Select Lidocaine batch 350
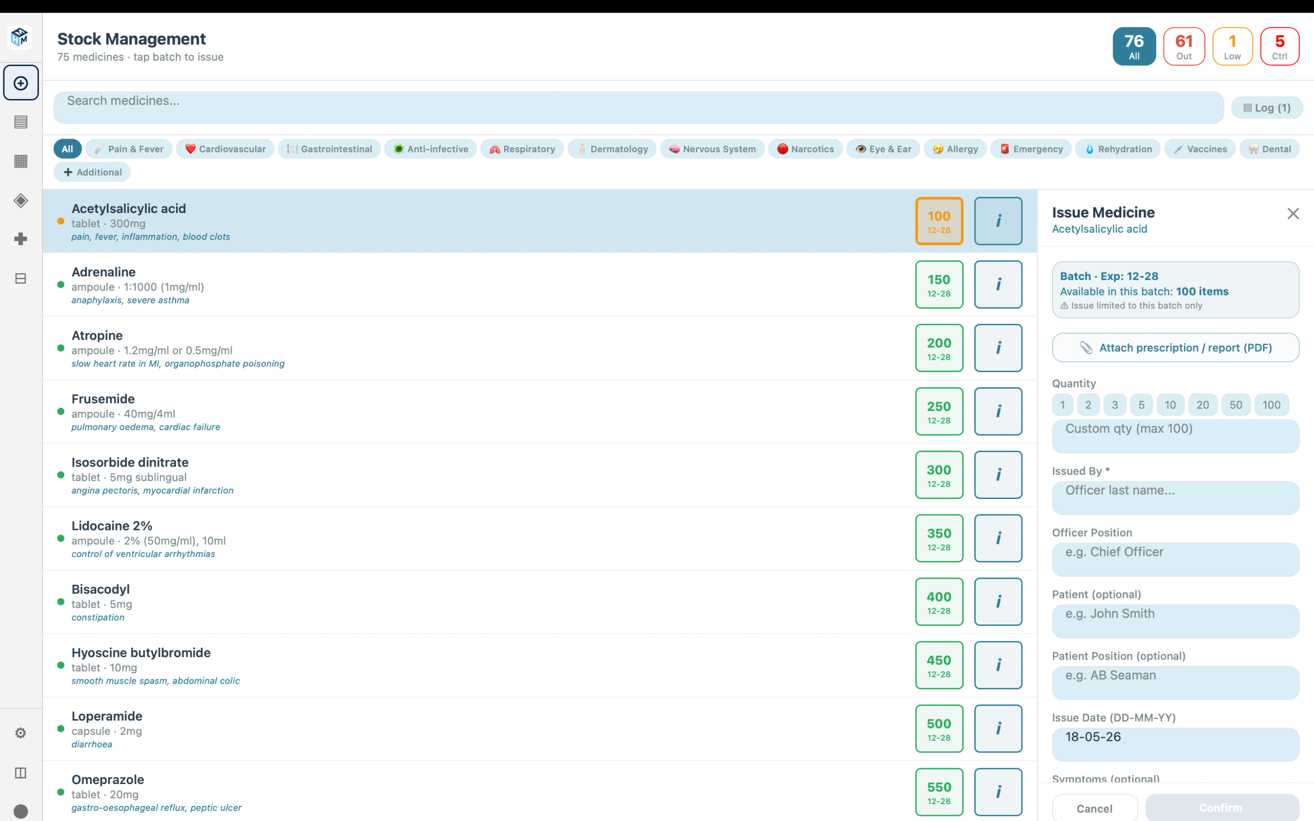This screenshot has height=821, width=1314. pos(939,538)
